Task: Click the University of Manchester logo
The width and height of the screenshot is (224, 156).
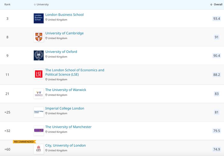Action: click(x=38, y=130)
